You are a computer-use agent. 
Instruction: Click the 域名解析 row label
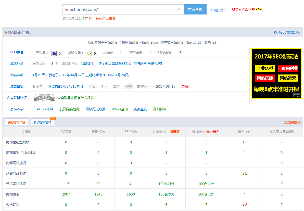pyautogui.click(x=17, y=64)
